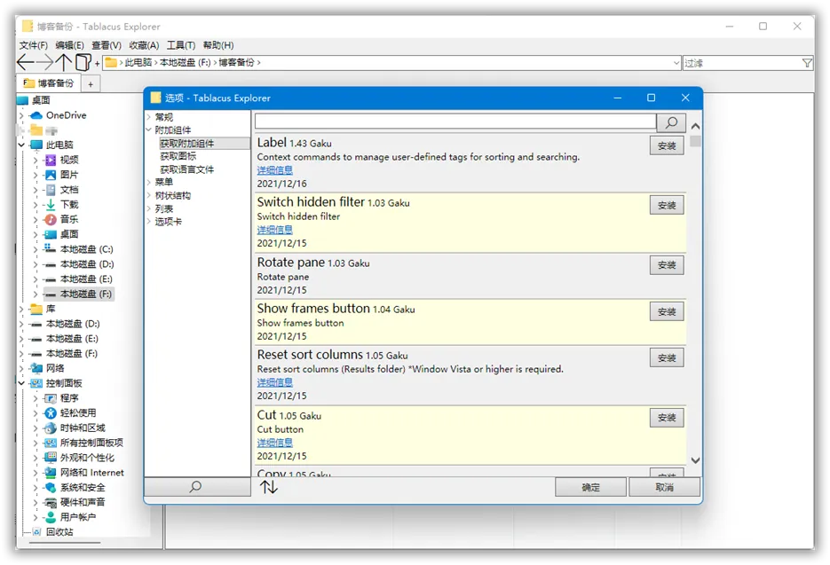Click the magnifier button under options tree
Screen dimensions: 830x565
pos(197,487)
